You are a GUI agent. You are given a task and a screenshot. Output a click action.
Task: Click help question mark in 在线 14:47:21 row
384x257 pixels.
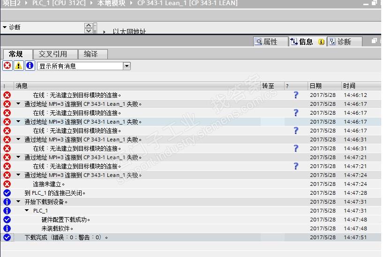pos(296,166)
